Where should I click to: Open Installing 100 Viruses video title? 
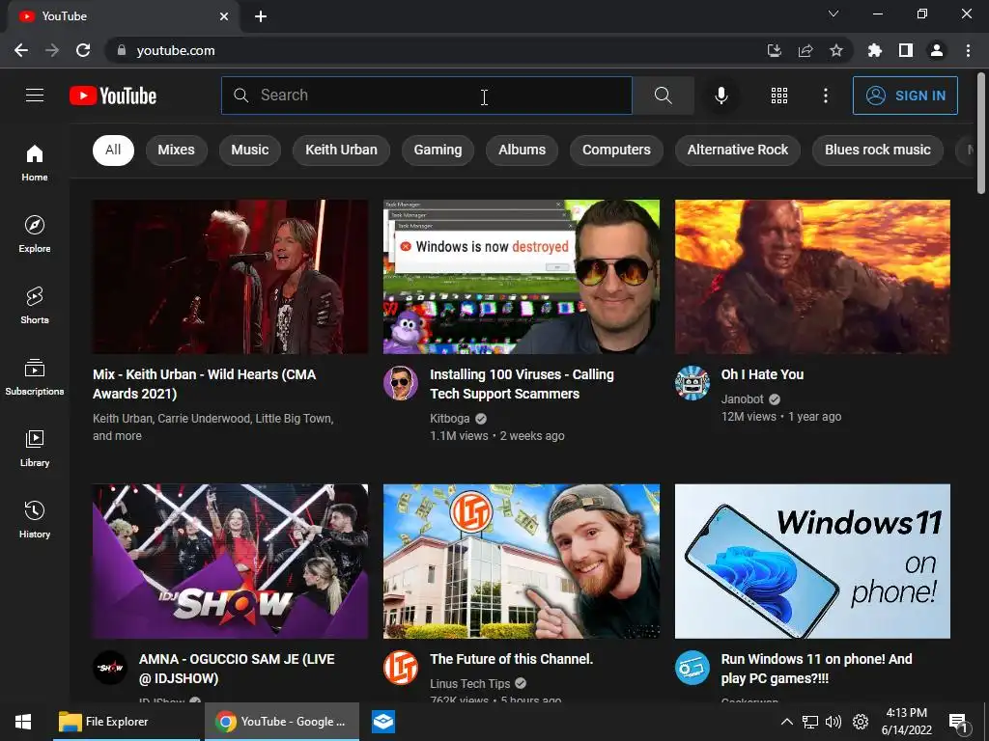point(522,384)
